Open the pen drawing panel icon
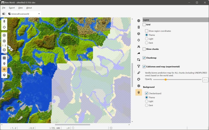 (139, 73)
